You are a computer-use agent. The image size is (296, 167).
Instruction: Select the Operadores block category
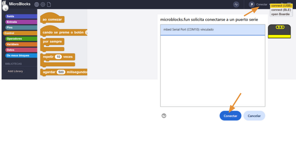[21, 39]
